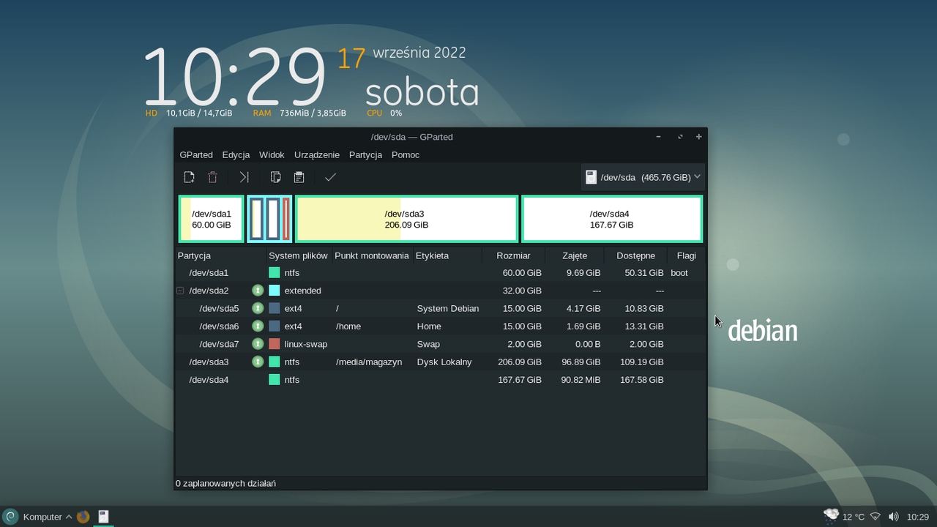
Task: Select /dev/sda1 block in disk map
Action: pyautogui.click(x=212, y=219)
